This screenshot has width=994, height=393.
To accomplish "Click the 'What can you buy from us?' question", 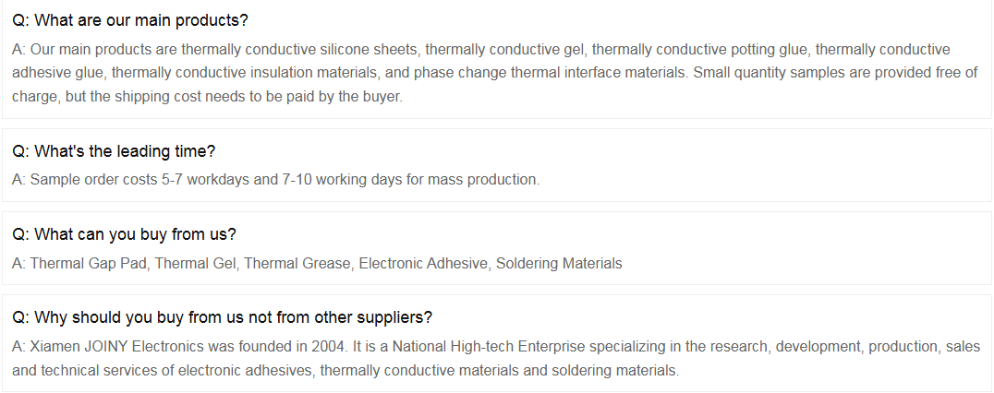I will tap(124, 234).
